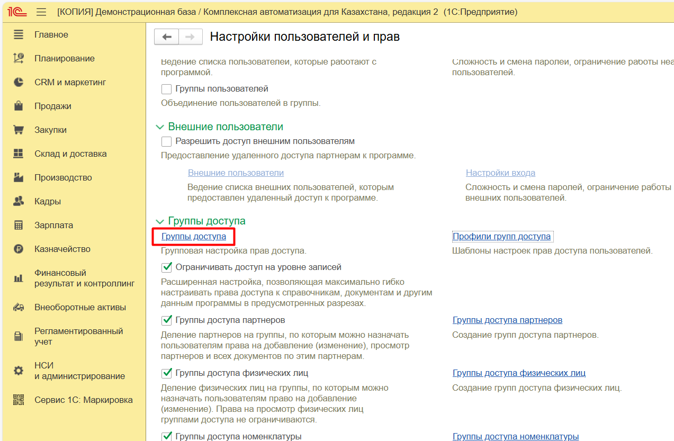Open НСИ и администрирование gear icon

coord(19,371)
